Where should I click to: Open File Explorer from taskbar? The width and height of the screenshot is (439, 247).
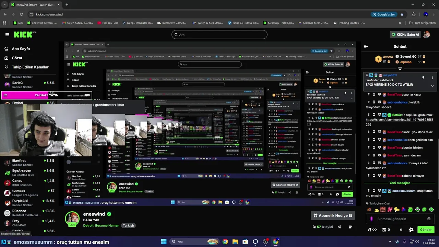235,242
